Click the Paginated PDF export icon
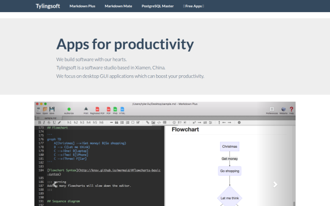Image resolution: width=330 pixels, height=206 pixels. coord(97,110)
